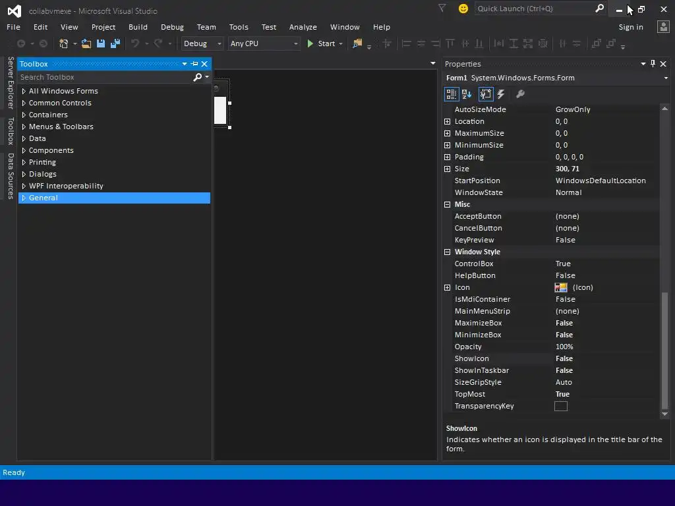The width and height of the screenshot is (675, 506).
Task: Click the Redo arrow icon
Action: click(158, 43)
